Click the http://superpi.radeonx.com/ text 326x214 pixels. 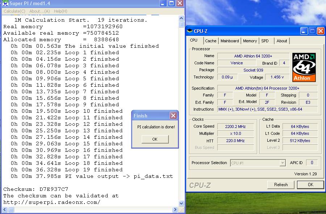[52, 202]
